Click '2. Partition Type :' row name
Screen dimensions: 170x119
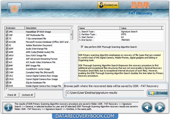pyautogui.click(x=88, y=34)
